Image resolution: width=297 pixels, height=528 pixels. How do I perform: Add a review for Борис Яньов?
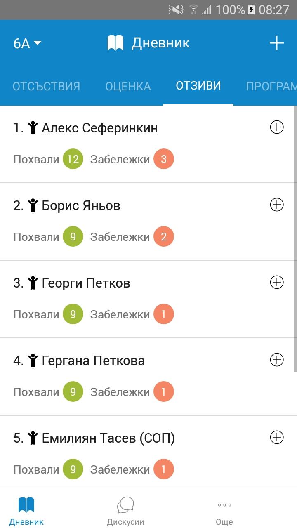[x=277, y=205]
